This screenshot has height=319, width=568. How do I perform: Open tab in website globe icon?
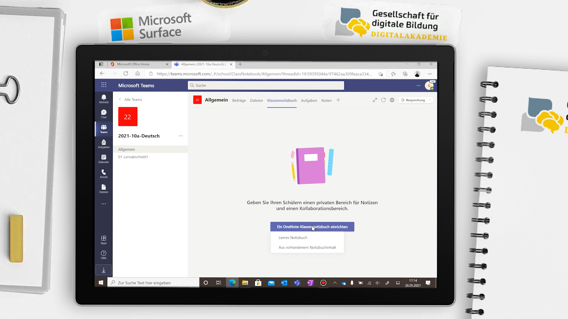392,100
